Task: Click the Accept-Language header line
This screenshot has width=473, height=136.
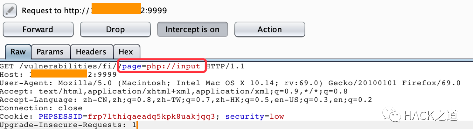Action: tap(186, 100)
